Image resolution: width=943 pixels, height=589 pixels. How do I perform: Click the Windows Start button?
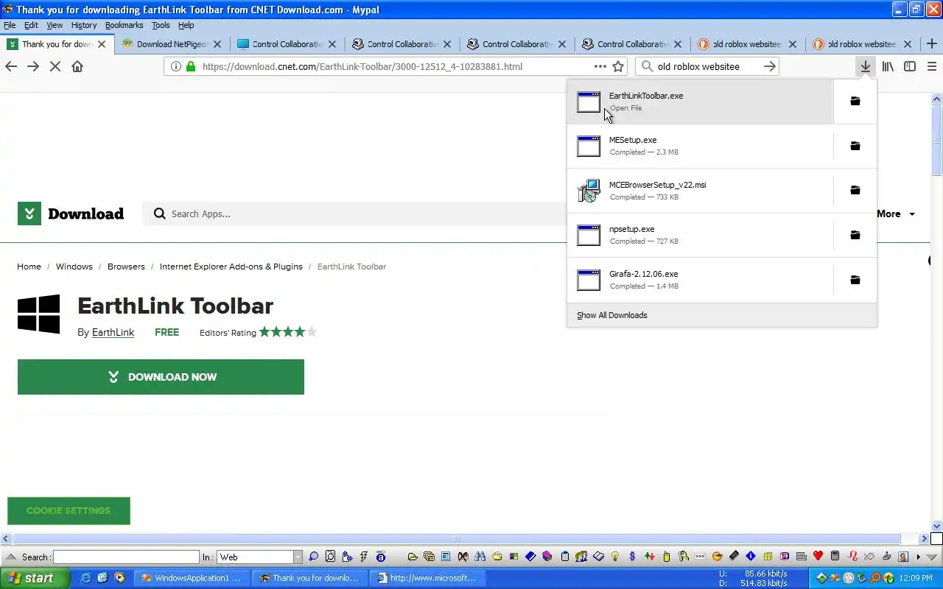click(x=35, y=578)
